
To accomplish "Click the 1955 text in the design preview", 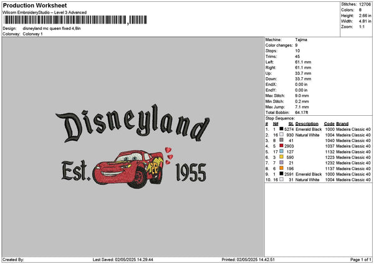I will pos(191,172).
